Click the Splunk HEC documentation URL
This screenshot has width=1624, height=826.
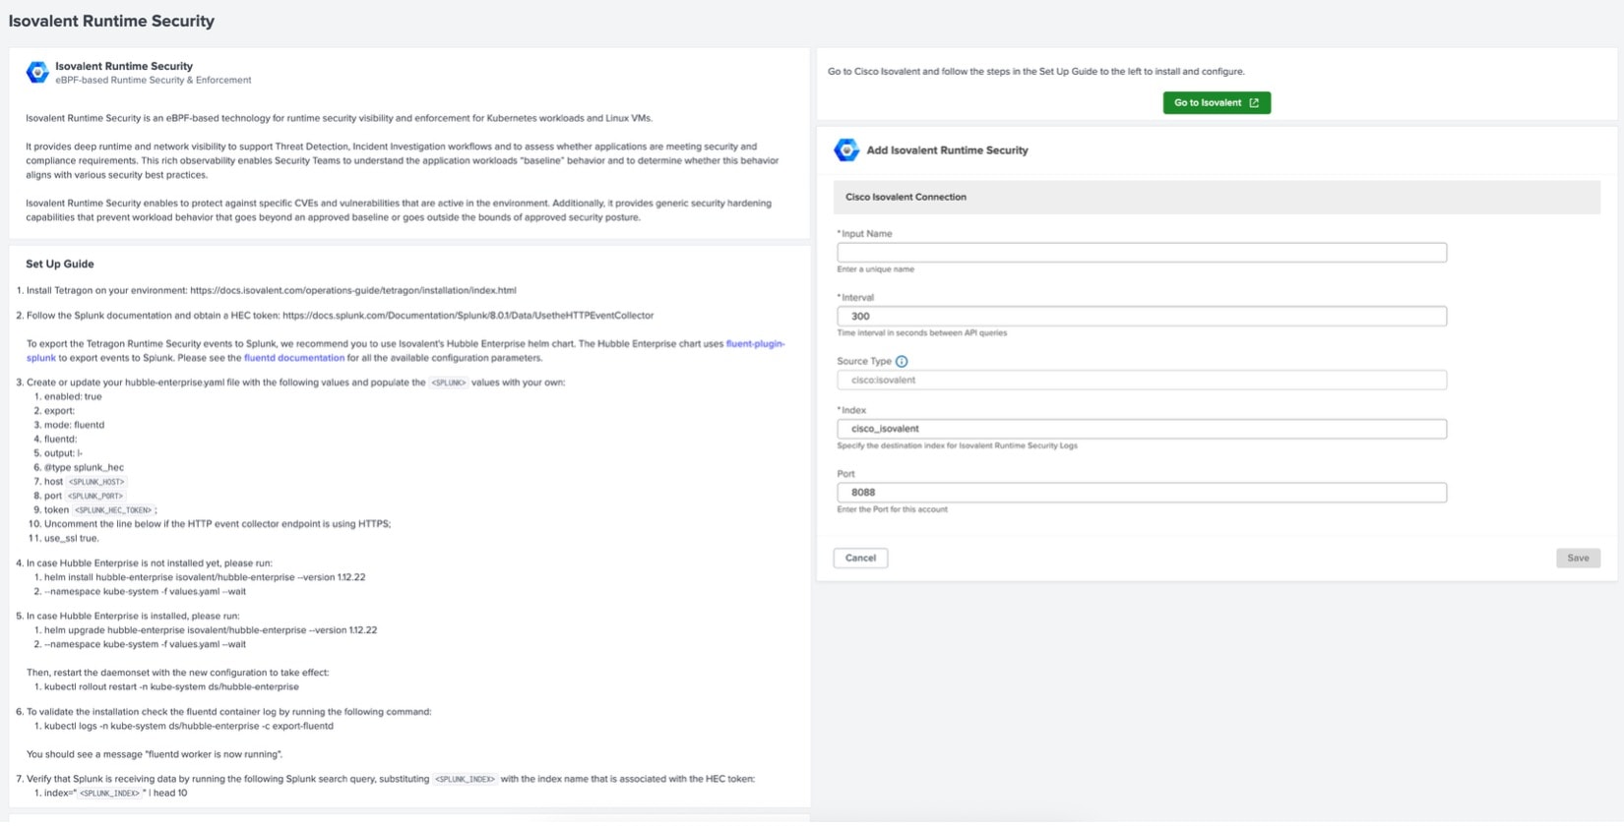[x=468, y=316]
